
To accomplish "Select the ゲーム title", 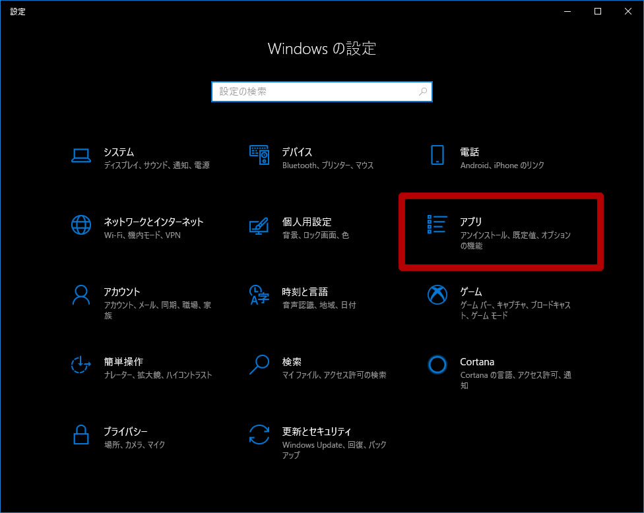I will (470, 292).
